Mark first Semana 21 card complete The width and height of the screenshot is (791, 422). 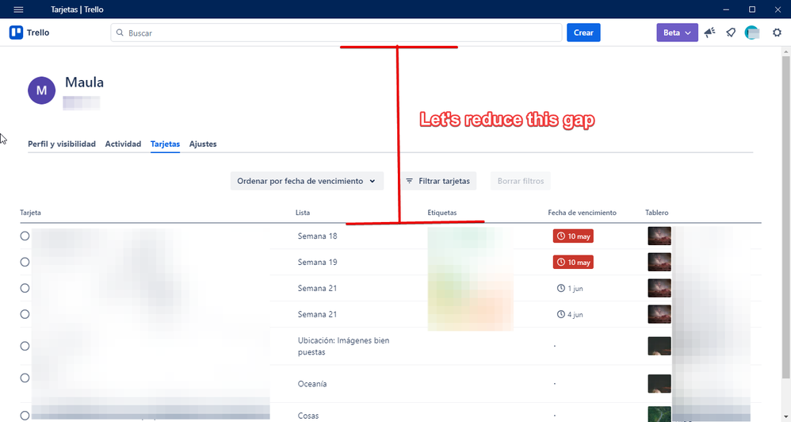25,288
